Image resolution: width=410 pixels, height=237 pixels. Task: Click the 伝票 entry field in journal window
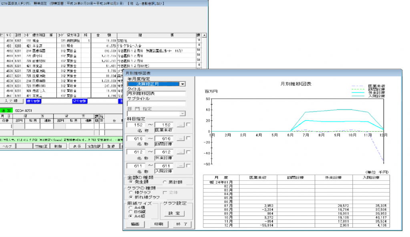coord(6,126)
